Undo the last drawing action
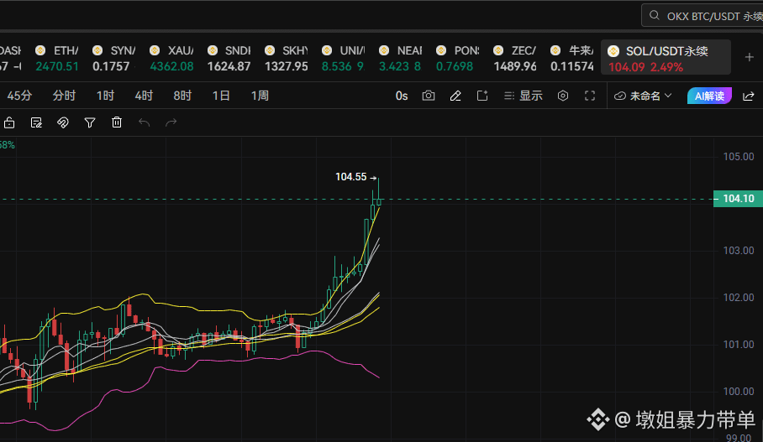 pyautogui.click(x=144, y=122)
